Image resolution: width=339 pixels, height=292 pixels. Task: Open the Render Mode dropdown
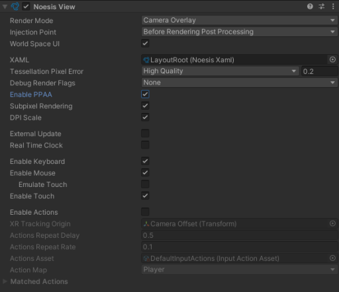click(239, 20)
